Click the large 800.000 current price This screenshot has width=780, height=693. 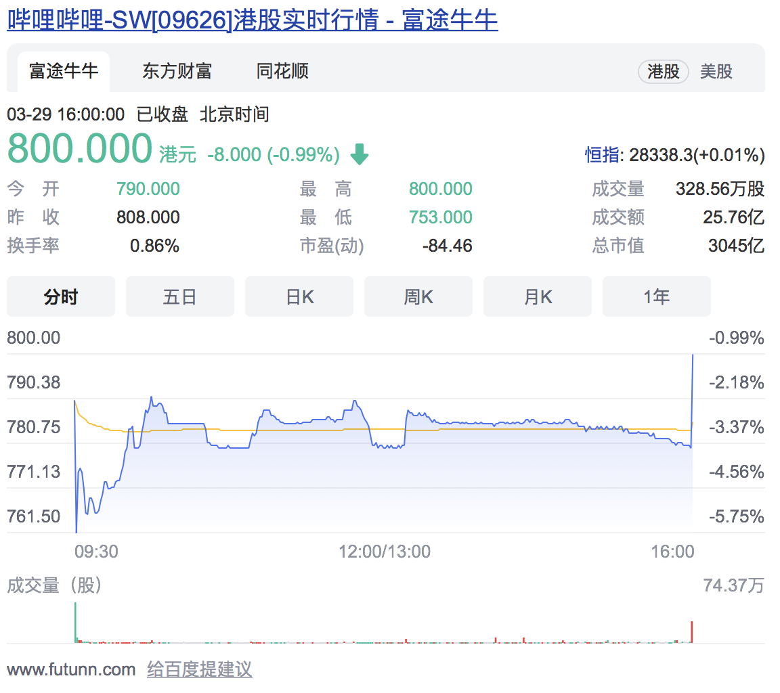click(x=79, y=149)
